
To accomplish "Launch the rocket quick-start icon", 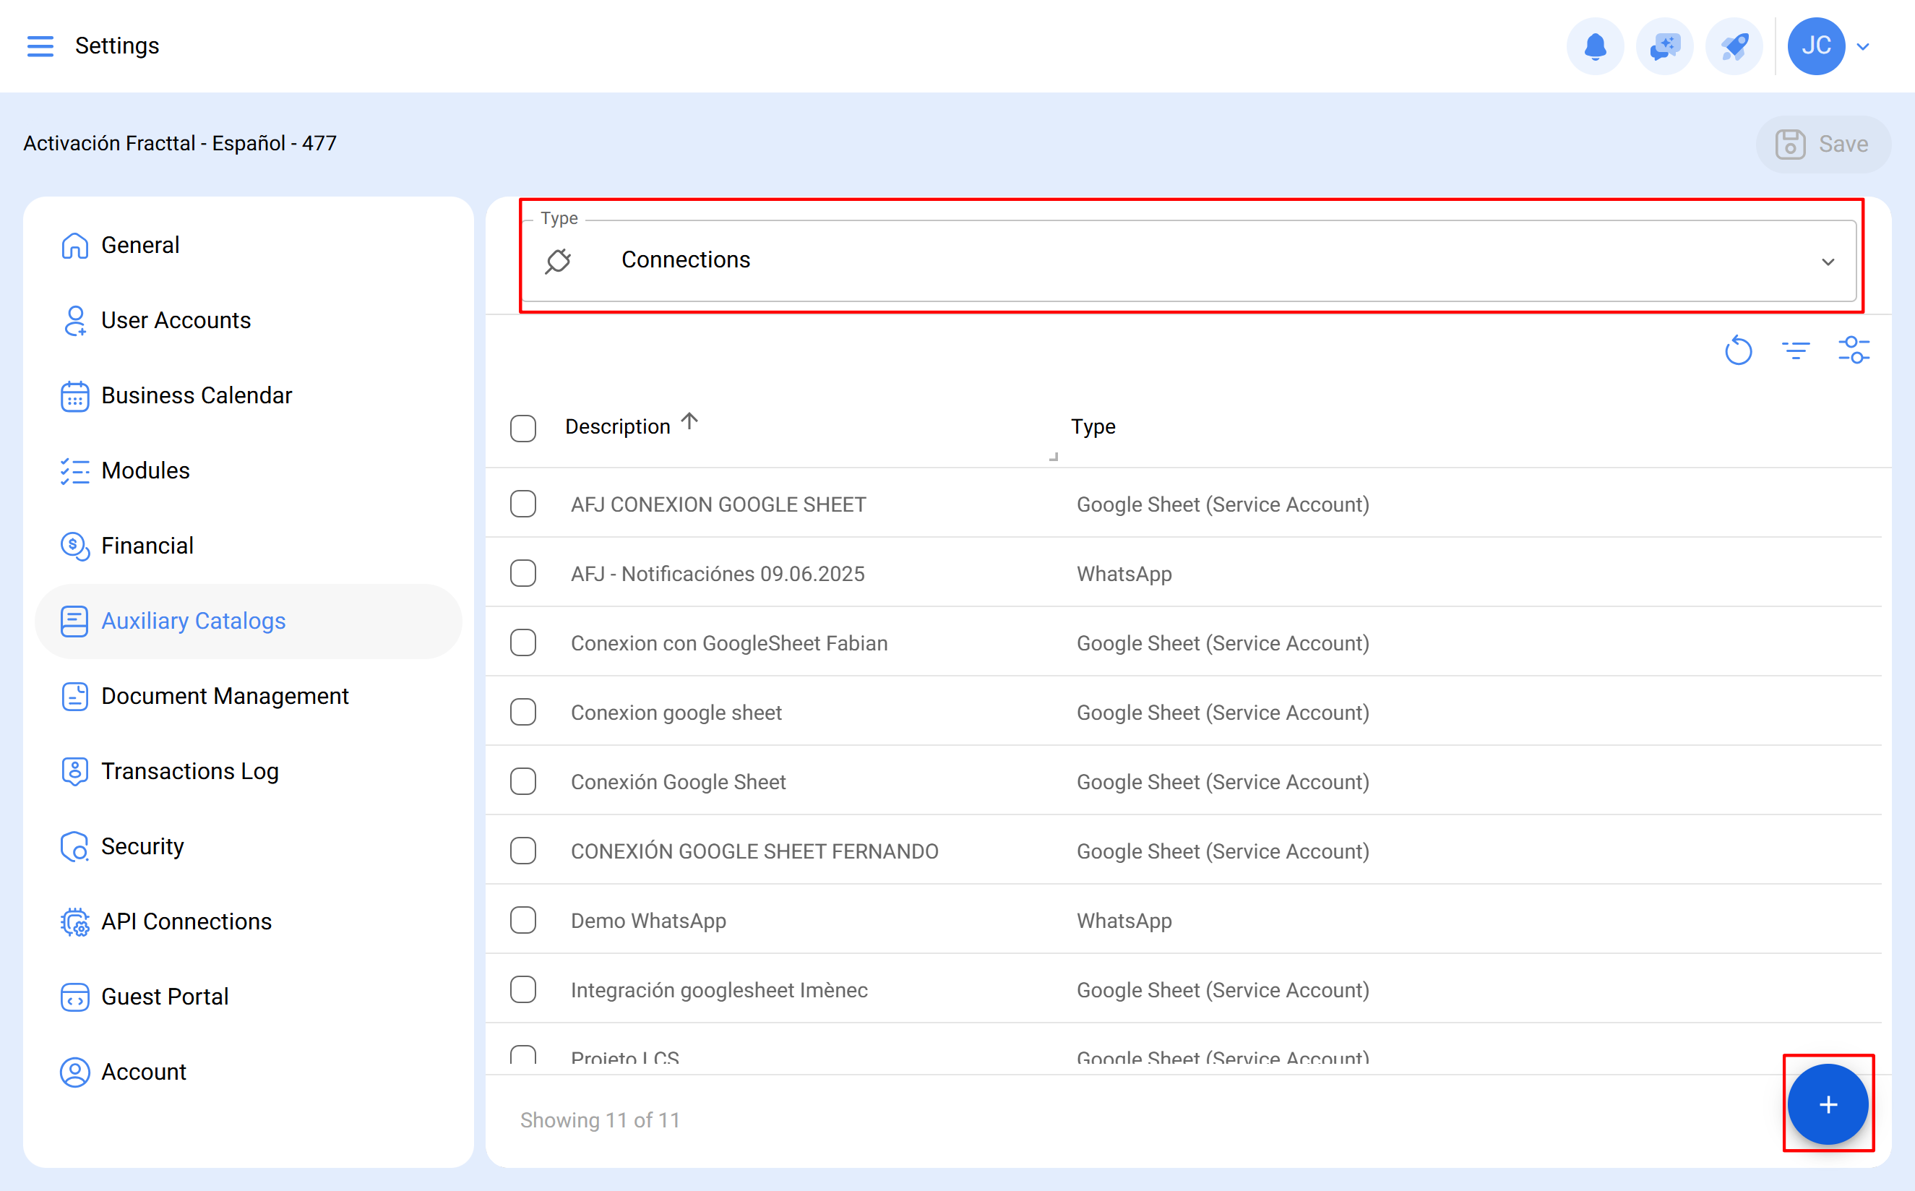I will [x=1733, y=46].
